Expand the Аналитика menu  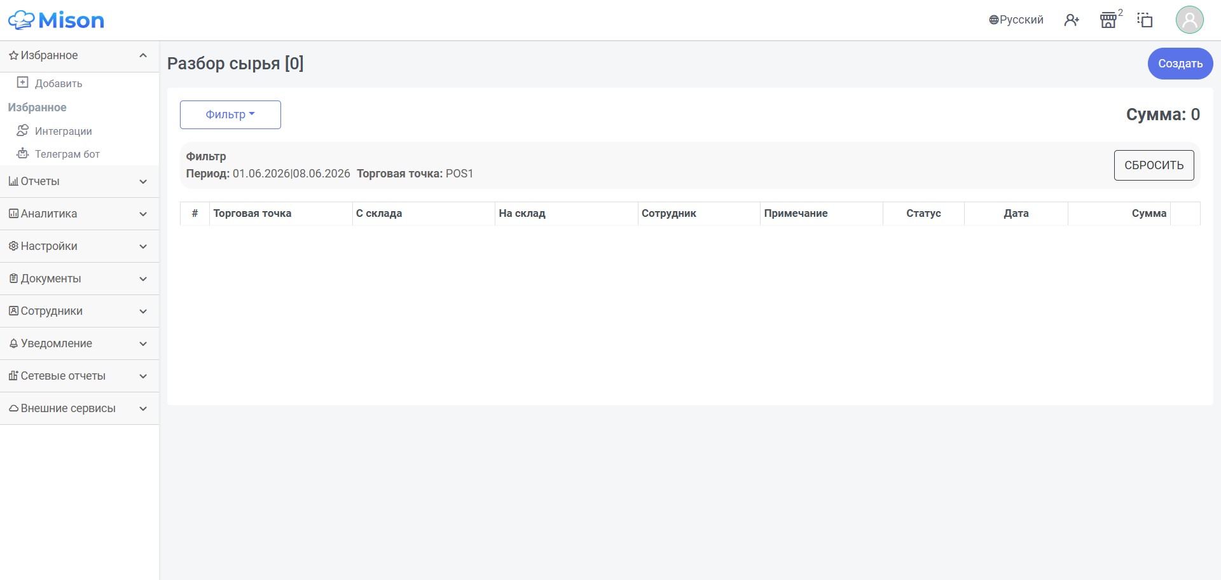79,214
